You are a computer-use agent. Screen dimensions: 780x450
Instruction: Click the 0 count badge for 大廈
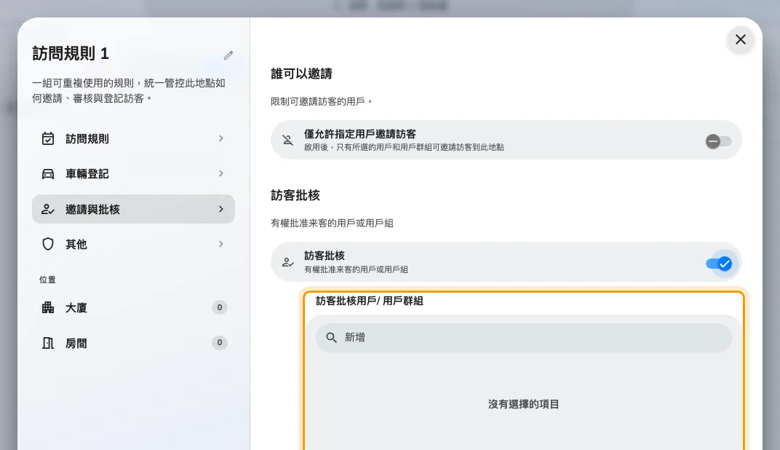point(220,307)
